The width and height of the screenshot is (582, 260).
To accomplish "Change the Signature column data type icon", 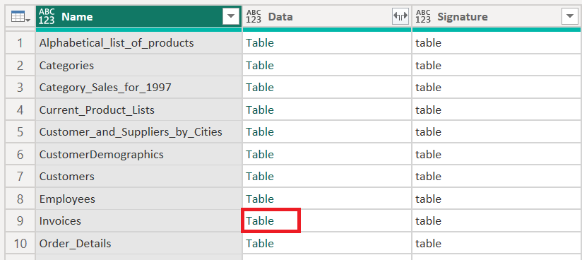I will pyautogui.click(x=423, y=16).
